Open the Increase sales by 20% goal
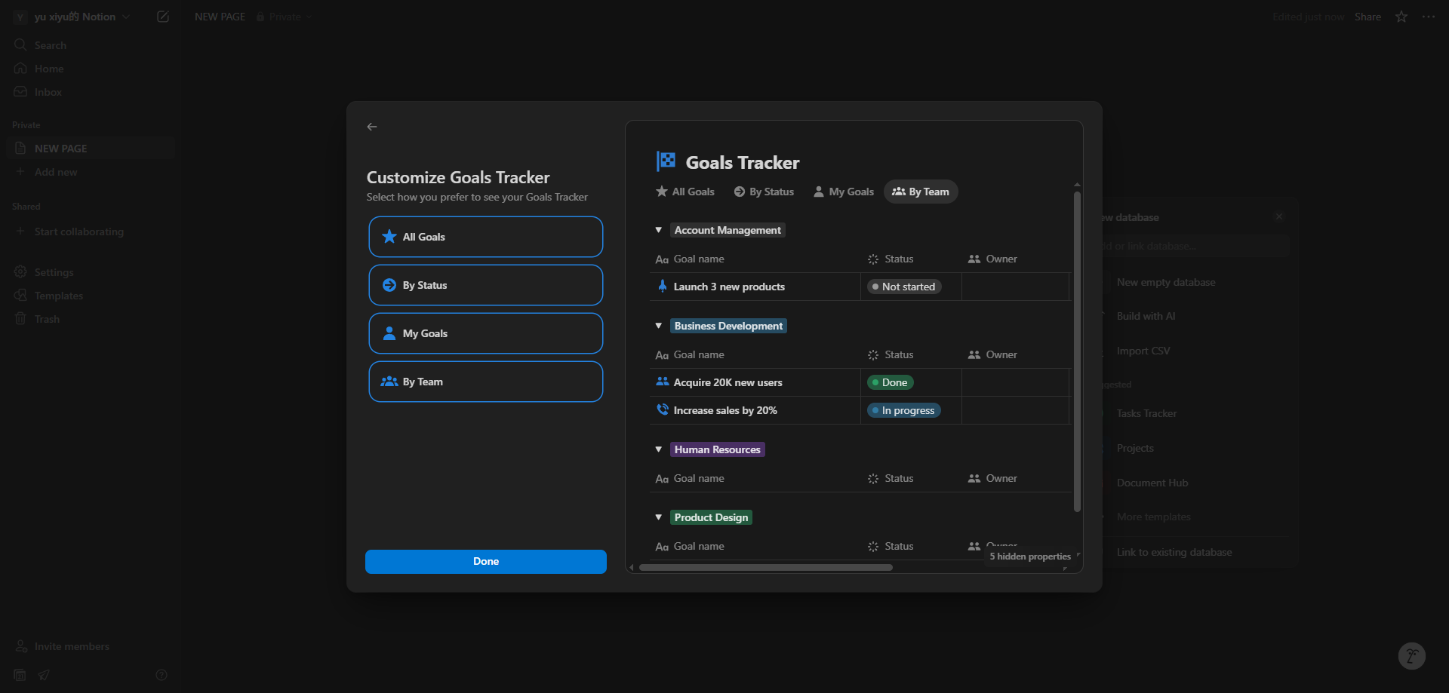 [x=725, y=410]
